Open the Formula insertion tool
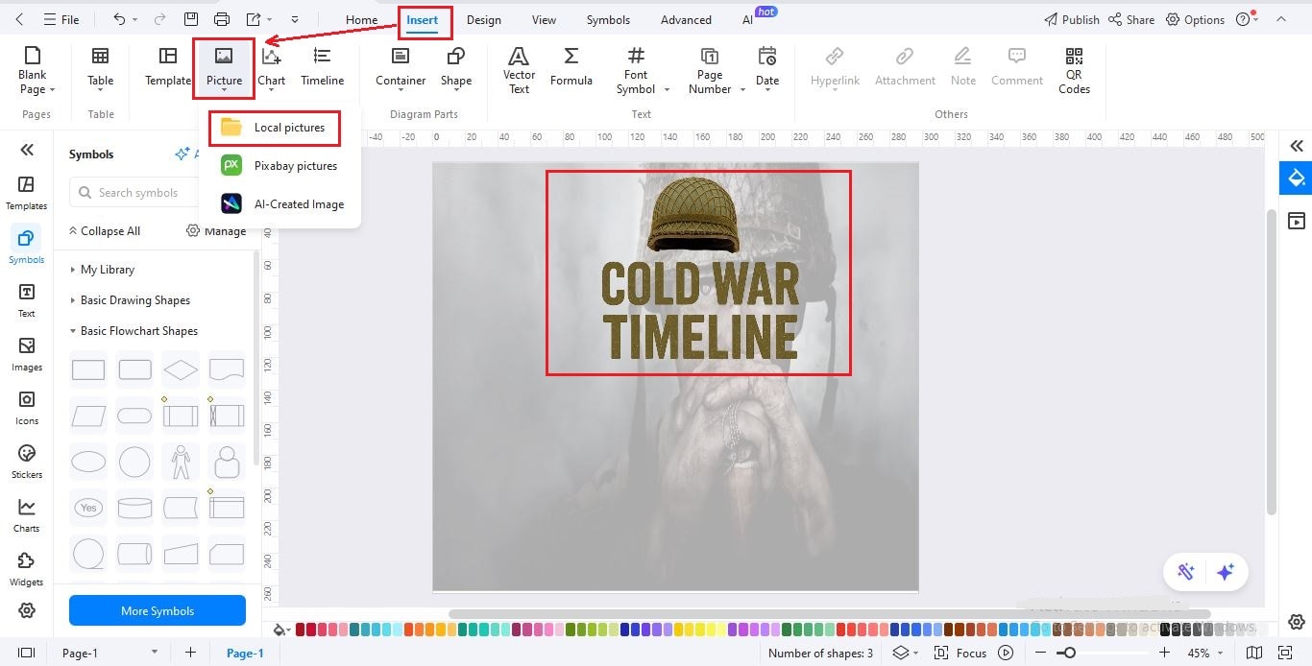The image size is (1312, 666). click(571, 67)
